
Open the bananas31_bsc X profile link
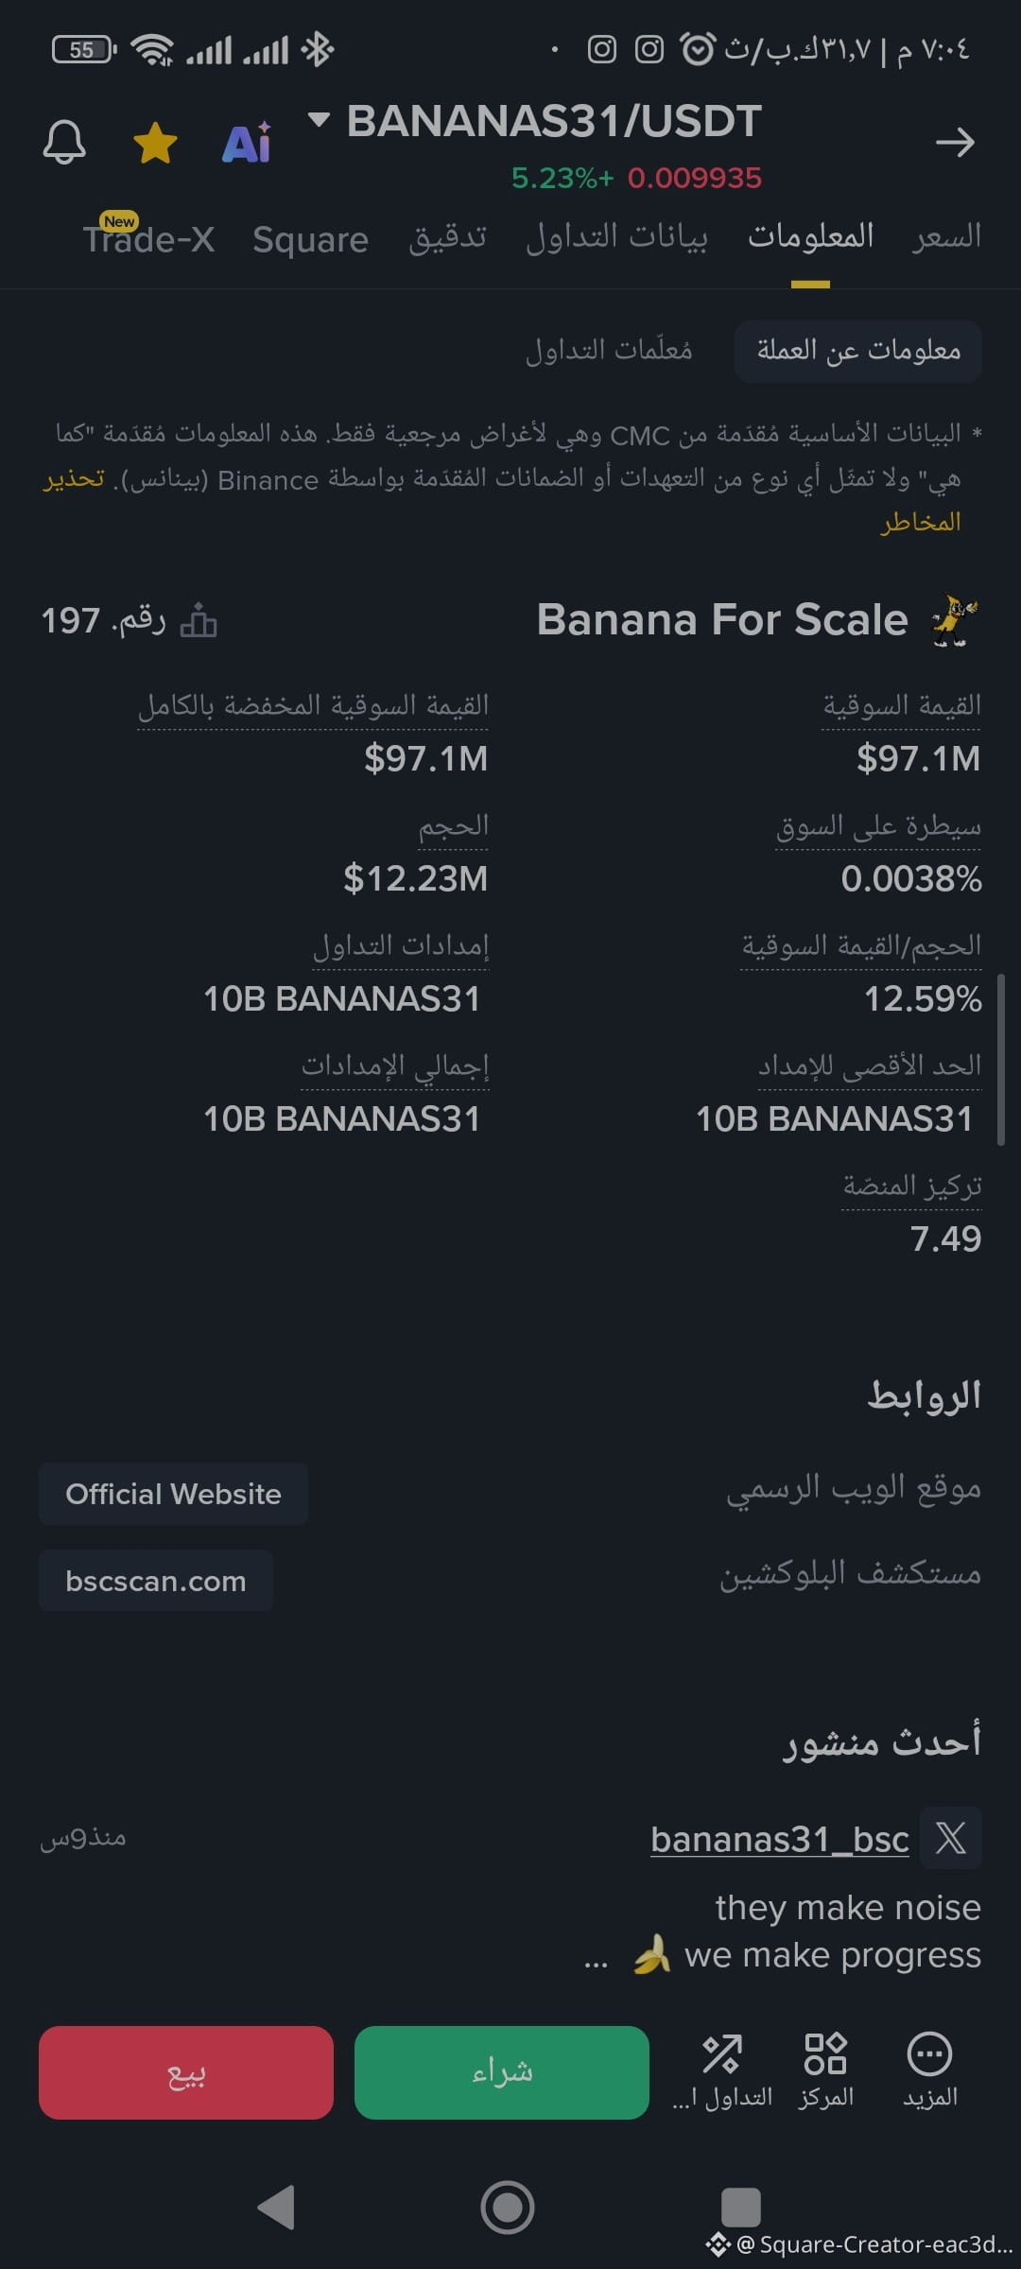coord(780,1840)
